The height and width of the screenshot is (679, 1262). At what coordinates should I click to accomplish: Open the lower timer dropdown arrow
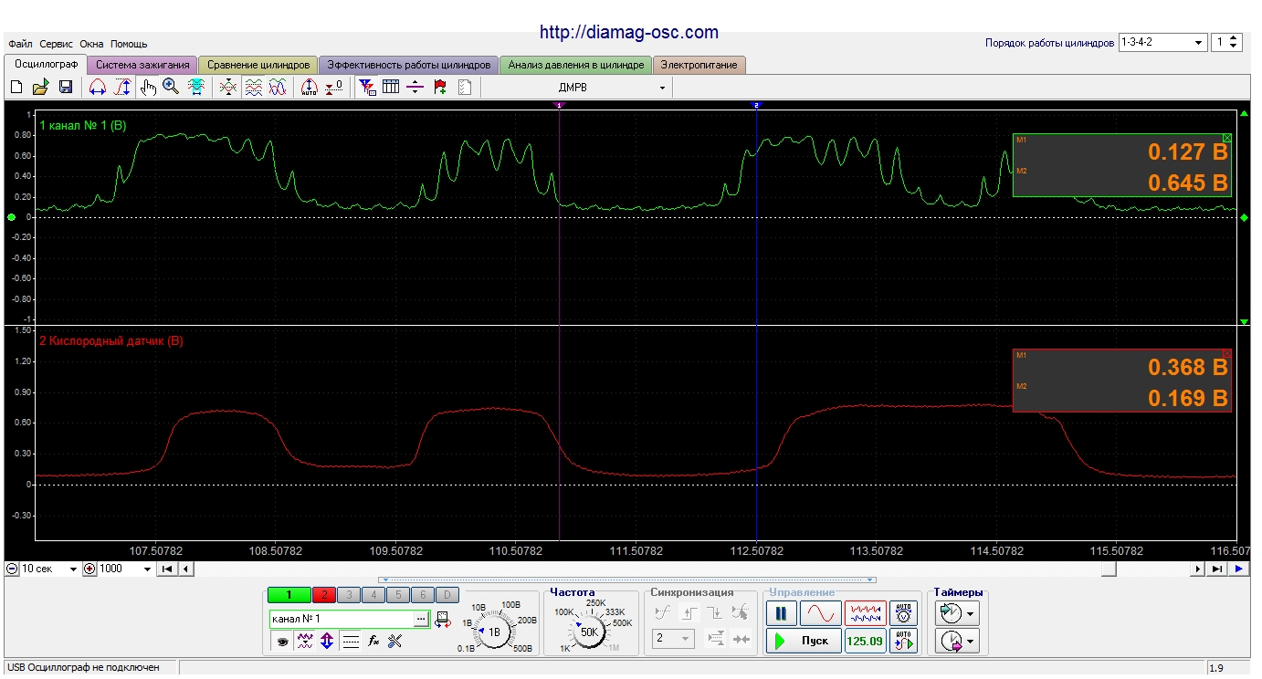[x=970, y=642]
